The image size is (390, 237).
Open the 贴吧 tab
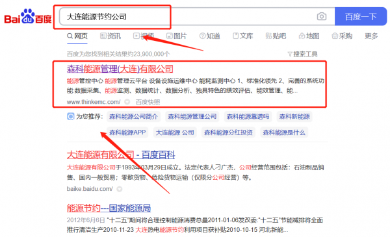click(x=276, y=36)
